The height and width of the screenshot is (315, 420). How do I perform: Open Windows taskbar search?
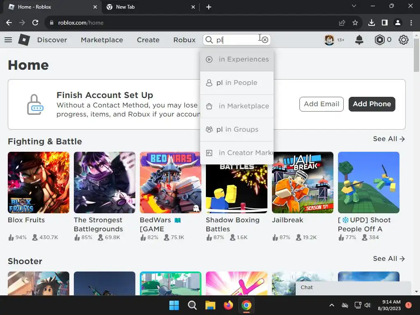coord(192,305)
